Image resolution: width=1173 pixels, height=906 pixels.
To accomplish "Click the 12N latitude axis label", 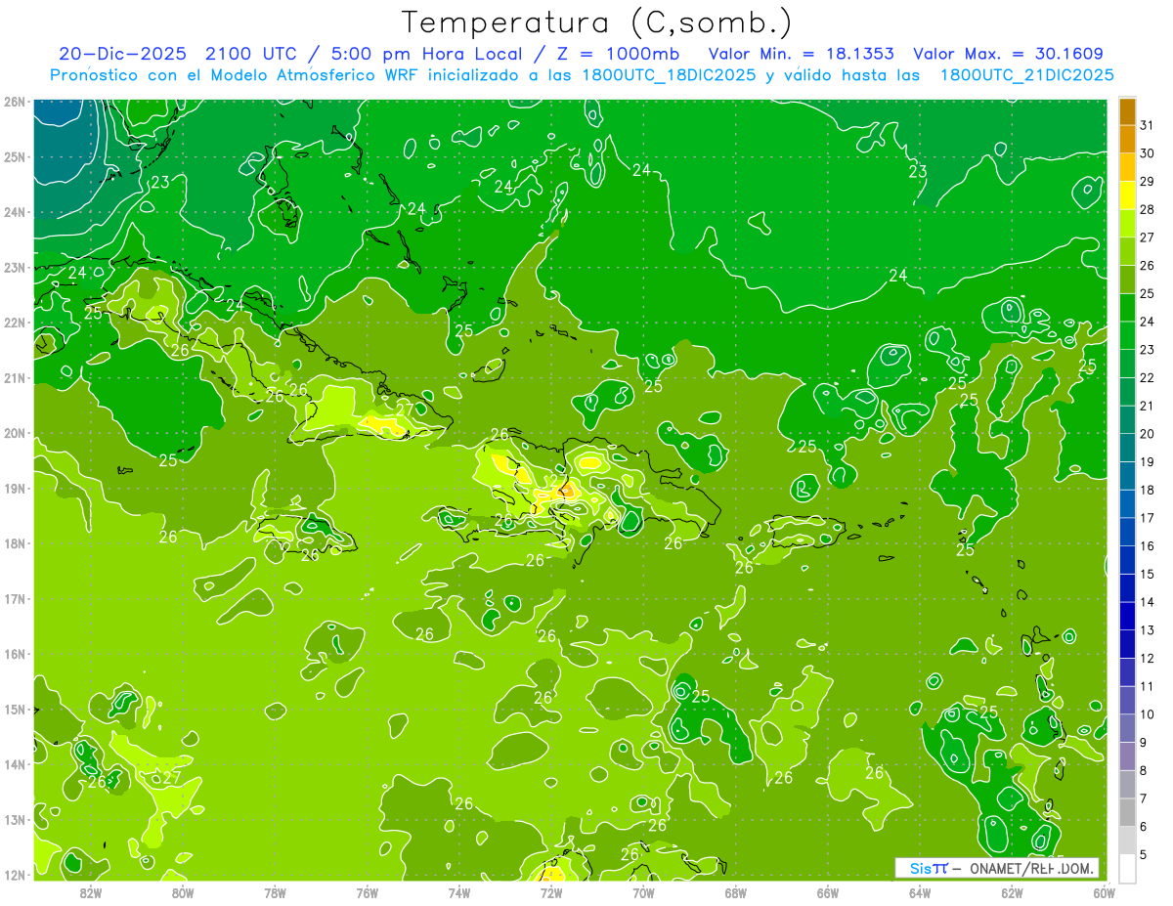I will click(15, 875).
